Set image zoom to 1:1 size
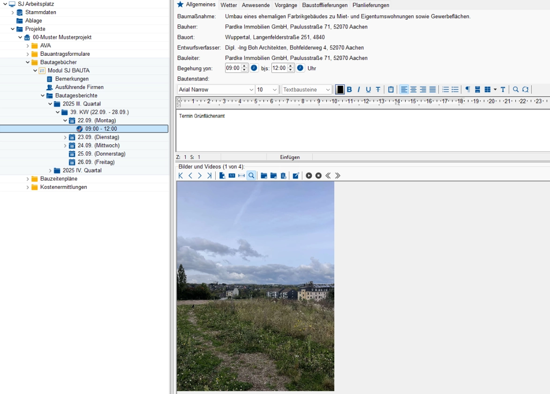 click(x=232, y=176)
